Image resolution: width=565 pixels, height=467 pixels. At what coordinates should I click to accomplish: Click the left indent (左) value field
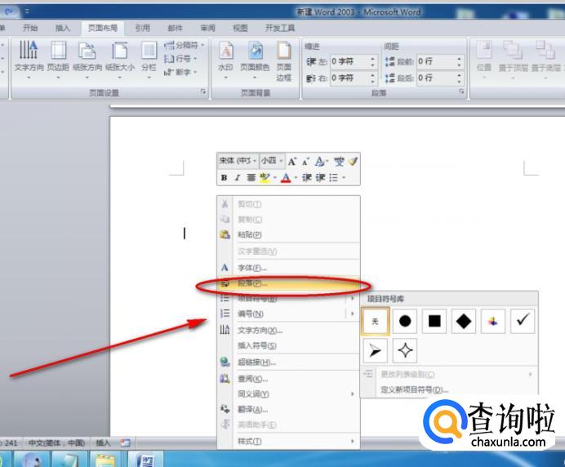349,61
